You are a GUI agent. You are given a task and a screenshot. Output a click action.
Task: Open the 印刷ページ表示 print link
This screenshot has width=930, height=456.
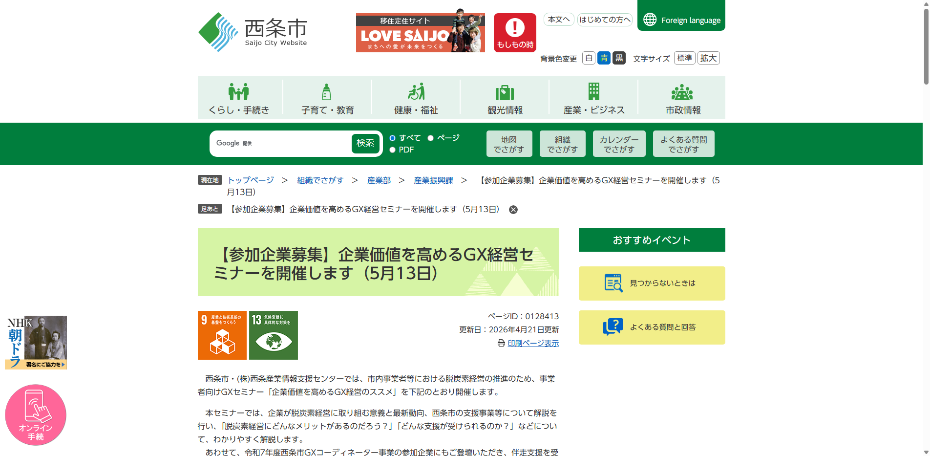coord(533,343)
